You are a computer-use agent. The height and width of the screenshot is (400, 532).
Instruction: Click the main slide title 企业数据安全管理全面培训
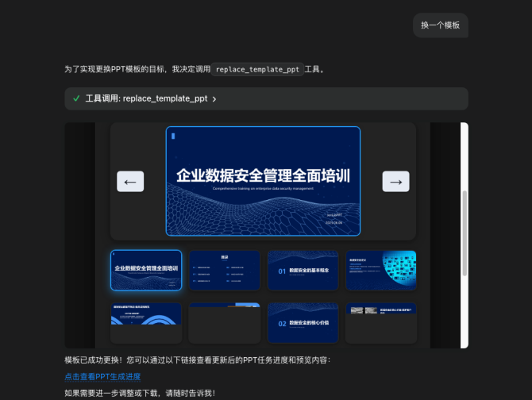(263, 175)
